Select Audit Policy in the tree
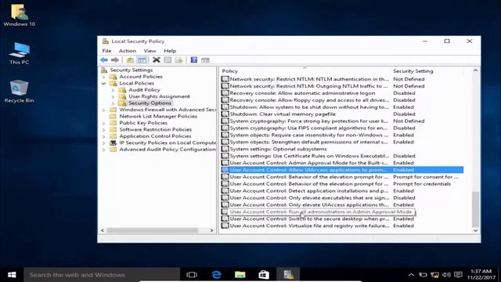The height and width of the screenshot is (282, 501). coord(144,90)
